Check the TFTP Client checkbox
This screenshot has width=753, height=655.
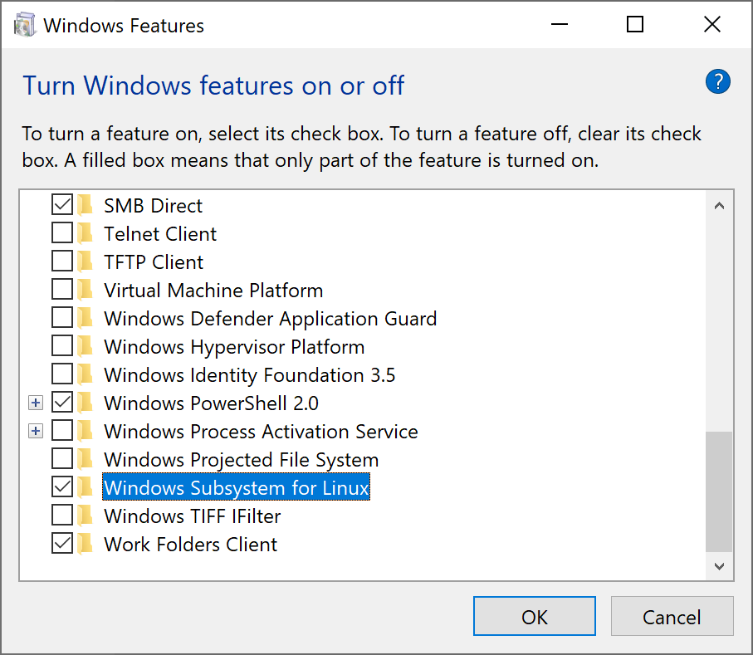coord(62,262)
